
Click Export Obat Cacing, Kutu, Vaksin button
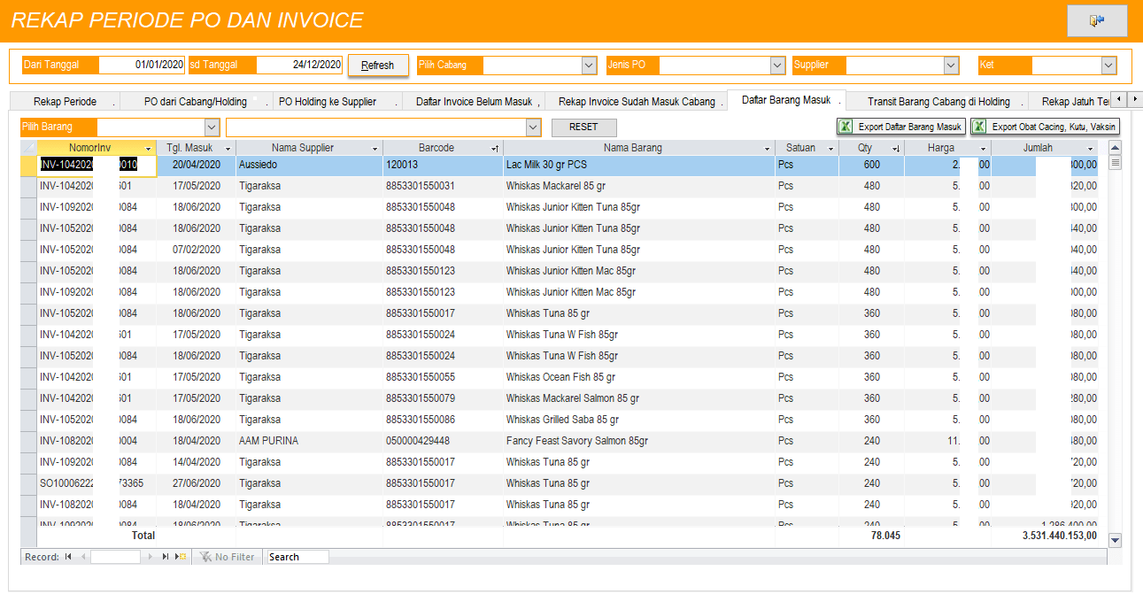[1045, 127]
